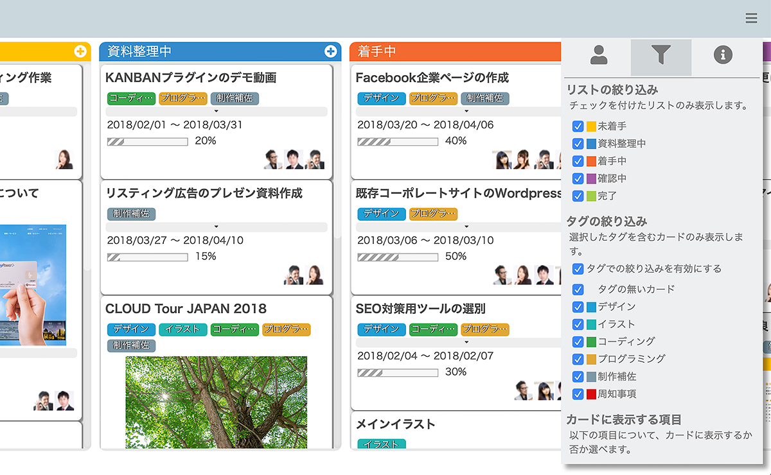This screenshot has height=475, width=771.
Task: Click the tree photo on CLOUD Tour card
Action: click(x=217, y=402)
